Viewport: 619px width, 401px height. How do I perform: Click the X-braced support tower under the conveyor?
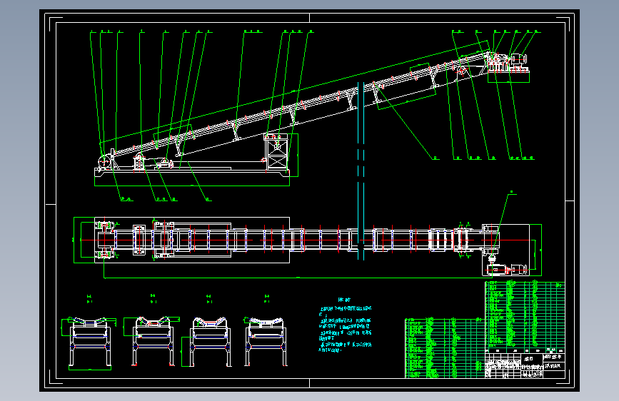(x=277, y=153)
